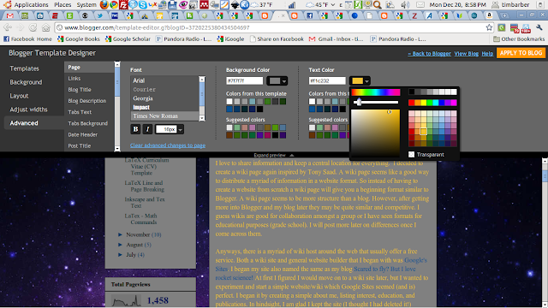This screenshot has width=548, height=308.
Task: Check the Transparent color checkbox
Action: click(x=411, y=154)
